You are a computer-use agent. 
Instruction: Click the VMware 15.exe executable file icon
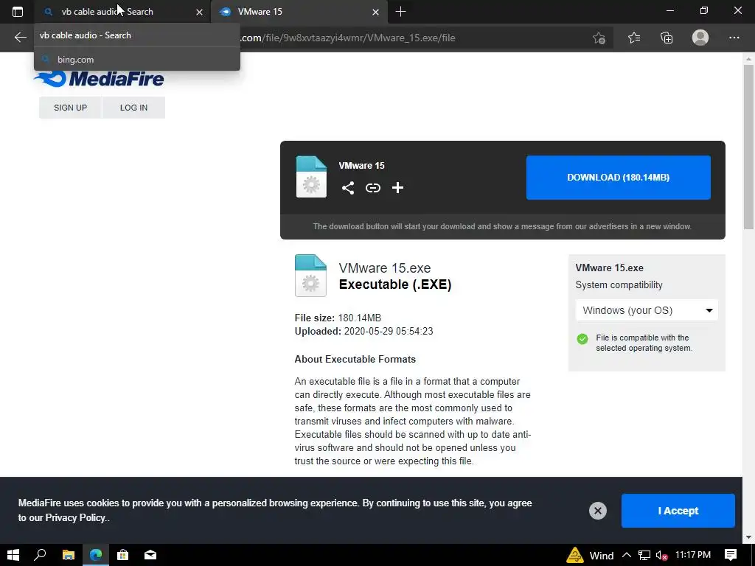pyautogui.click(x=310, y=276)
